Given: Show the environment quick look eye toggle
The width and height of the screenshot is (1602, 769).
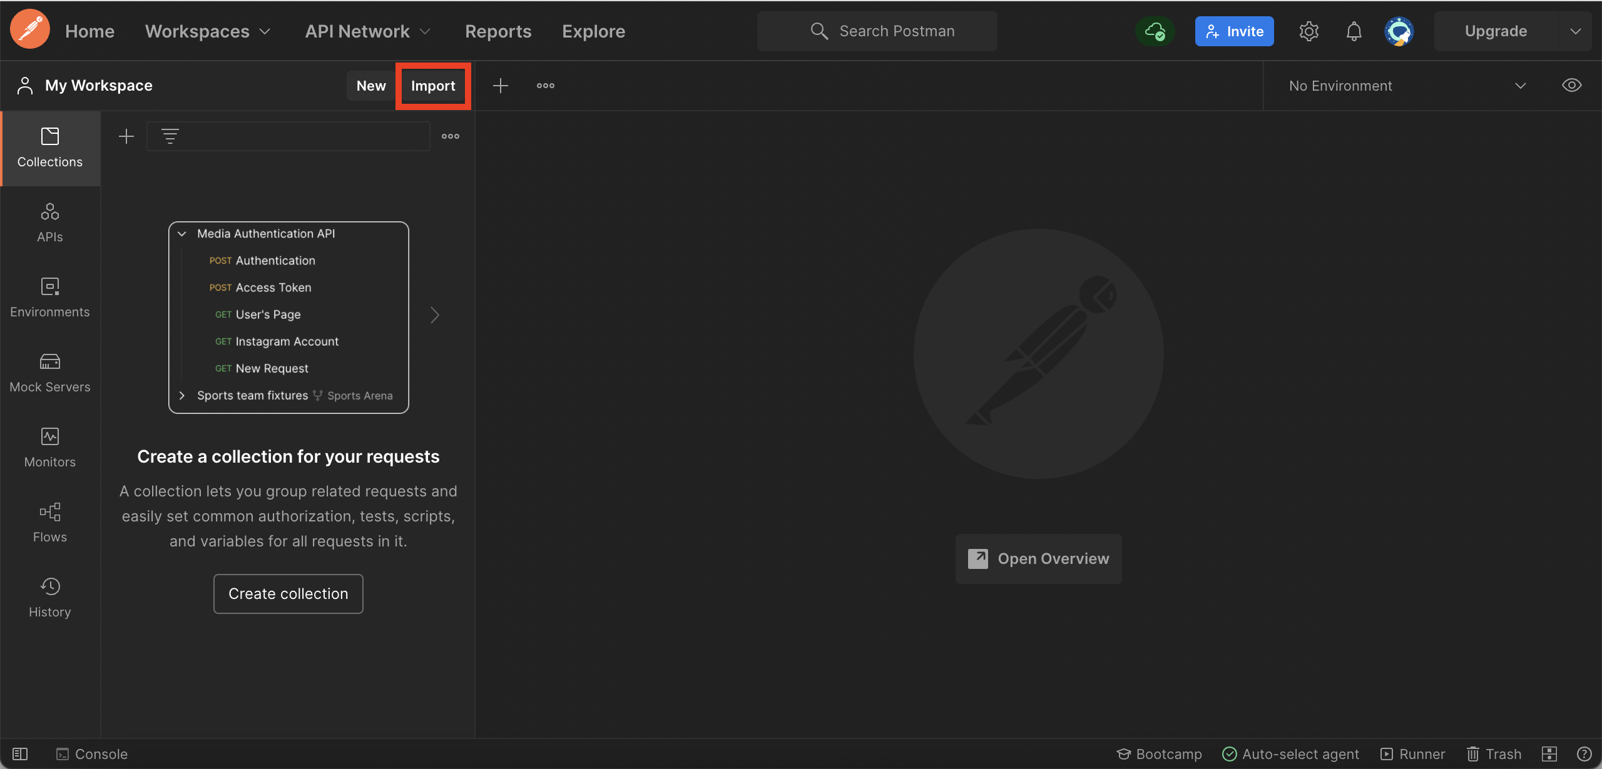Looking at the screenshot, I should pyautogui.click(x=1573, y=85).
